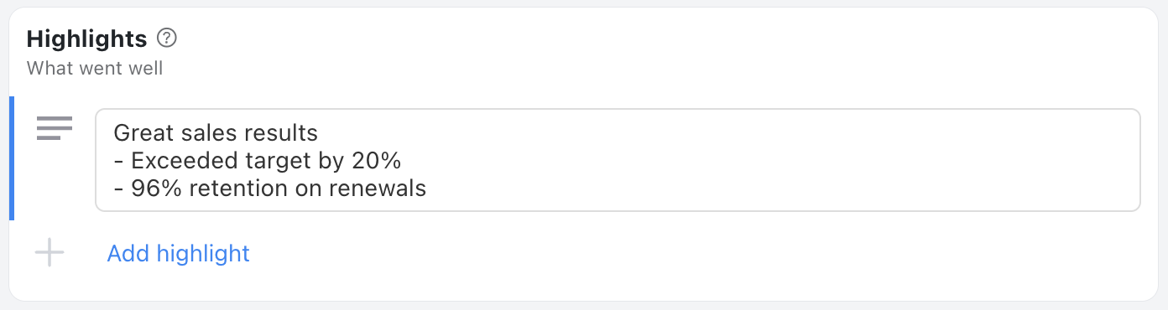Click the gray plus icon
Viewport: 1168px width, 310px height.
[x=50, y=253]
